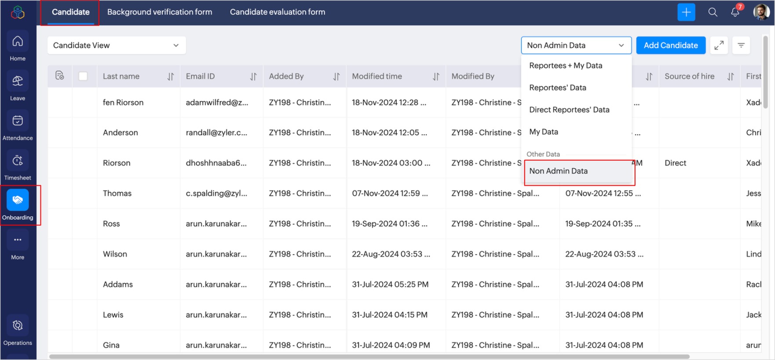Expand the Candidate View dropdown
775x360 pixels.
(x=117, y=45)
